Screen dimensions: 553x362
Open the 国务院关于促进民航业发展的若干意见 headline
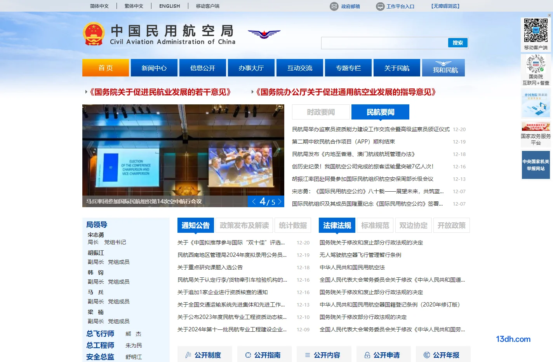pos(160,92)
